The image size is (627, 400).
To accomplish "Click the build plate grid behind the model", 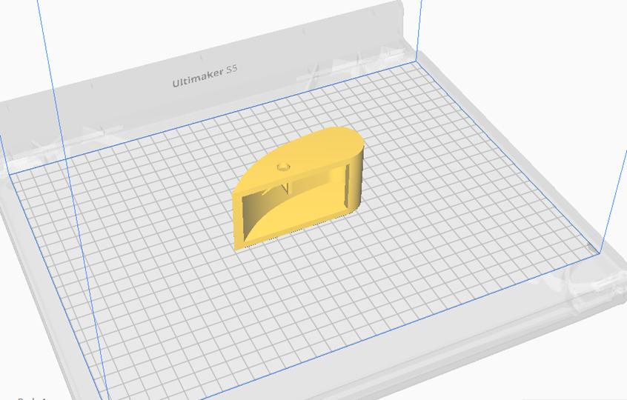I will coord(296,111).
